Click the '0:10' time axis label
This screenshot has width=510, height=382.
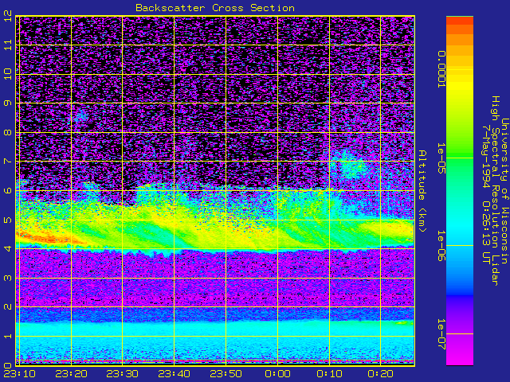pyautogui.click(x=329, y=374)
